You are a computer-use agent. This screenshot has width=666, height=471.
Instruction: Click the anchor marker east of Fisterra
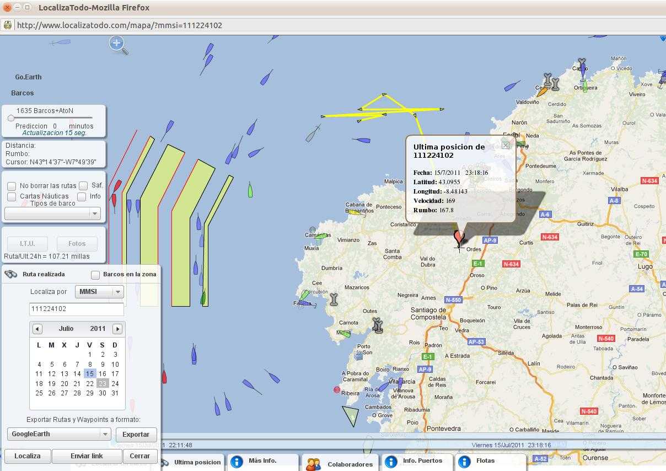[x=334, y=299]
